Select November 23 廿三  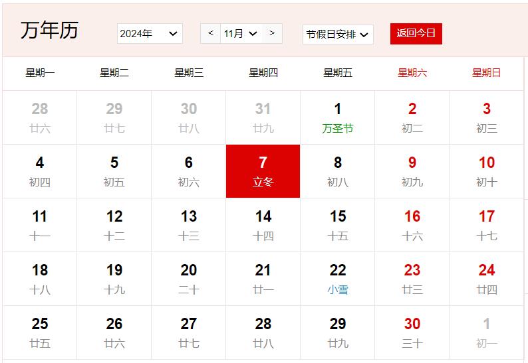click(x=412, y=279)
